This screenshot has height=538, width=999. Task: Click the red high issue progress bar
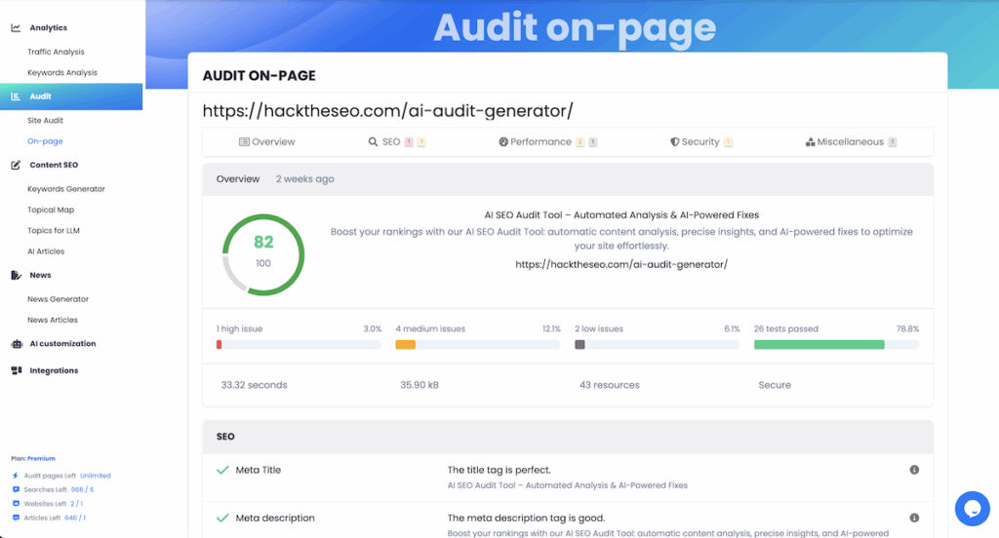point(299,344)
